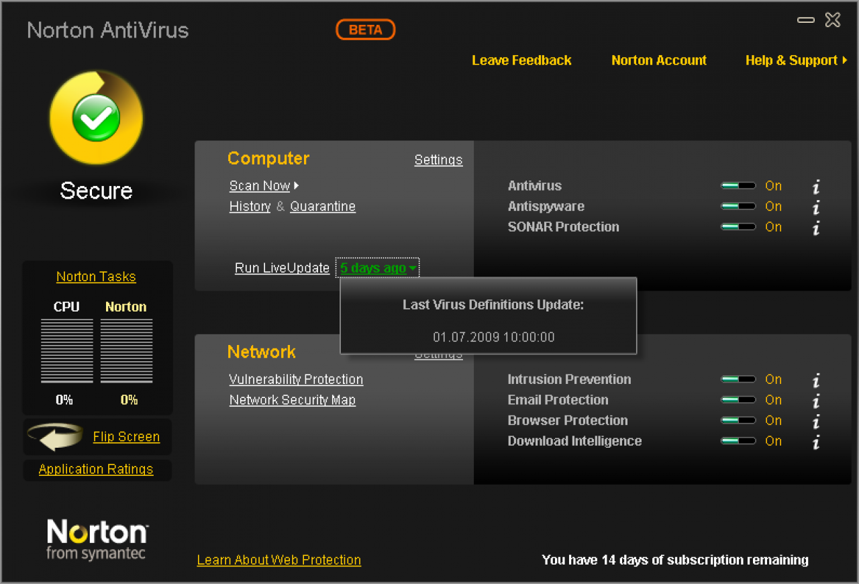Click the Antivirus info icon
Image resolution: width=859 pixels, height=584 pixels.
tap(816, 187)
